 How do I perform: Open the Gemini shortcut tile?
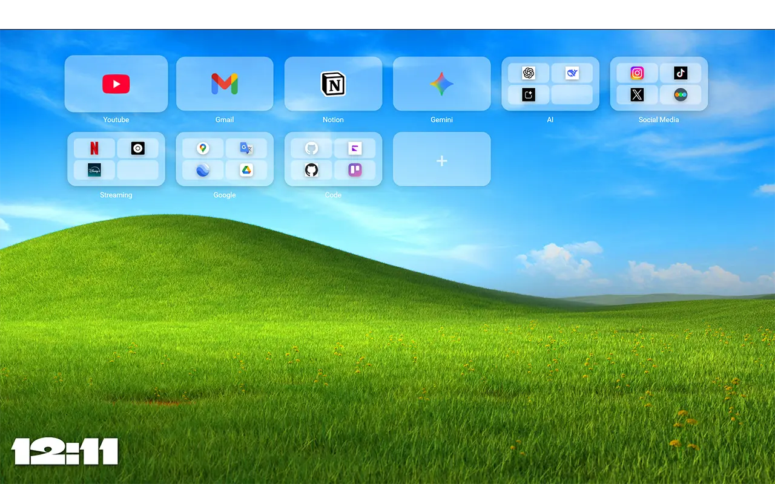pyautogui.click(x=442, y=84)
